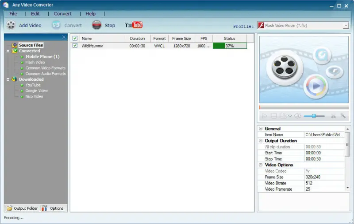The height and width of the screenshot is (224, 354).
Task: Click the scissors clip icon
Action: pyautogui.click(x=333, y=116)
